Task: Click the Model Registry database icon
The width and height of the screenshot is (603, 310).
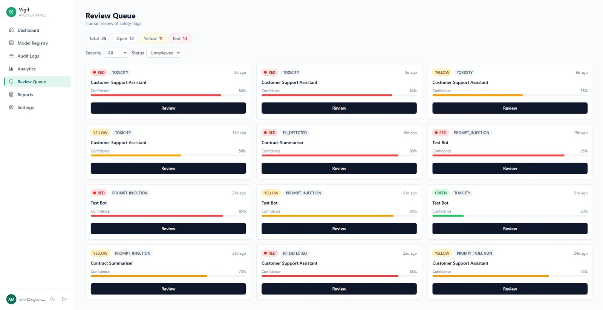Action: point(11,43)
